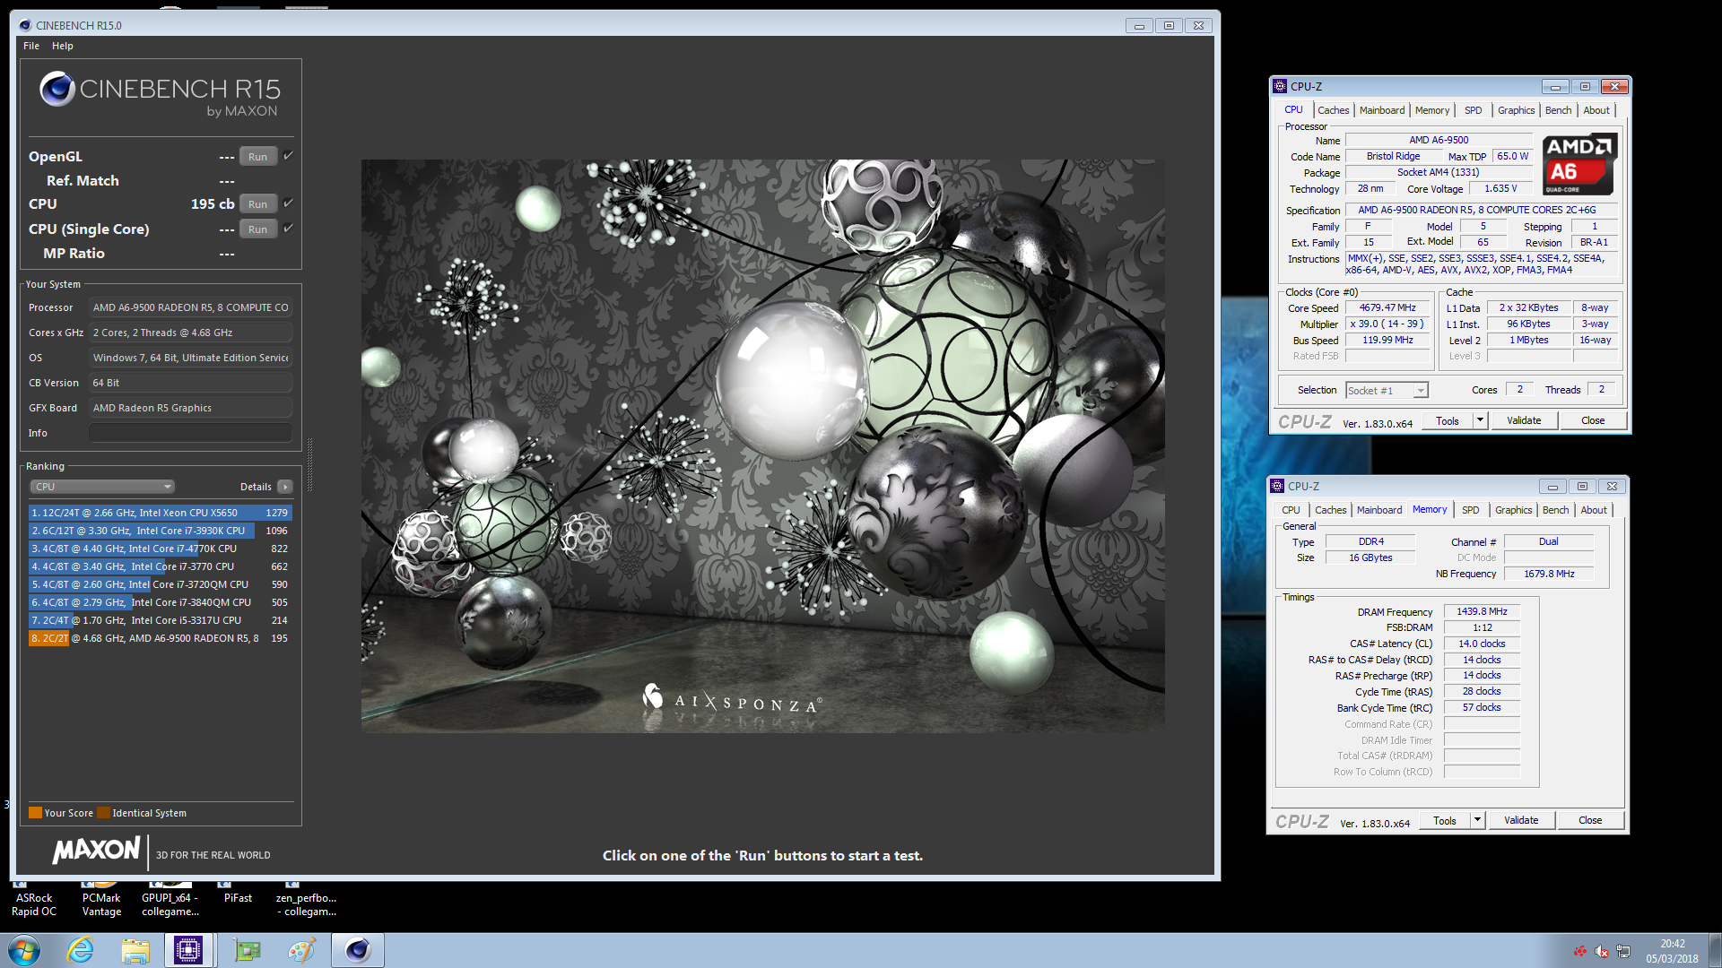Click Tools button in lower CPU-Z window

point(1445,820)
